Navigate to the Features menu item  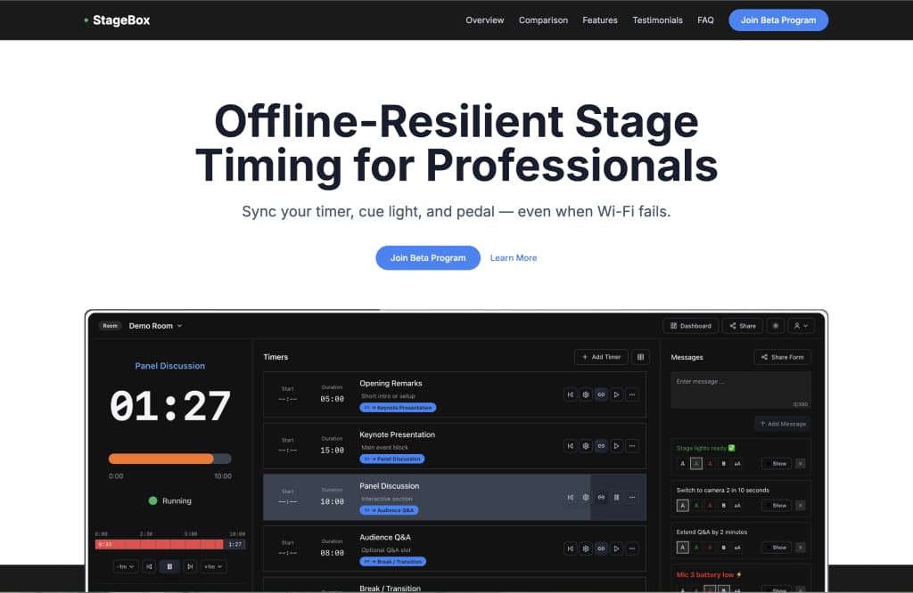click(599, 20)
